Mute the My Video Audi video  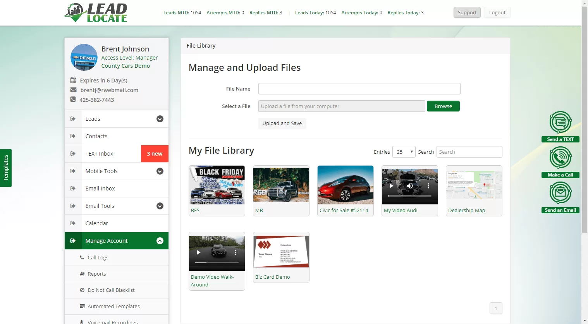[410, 186]
